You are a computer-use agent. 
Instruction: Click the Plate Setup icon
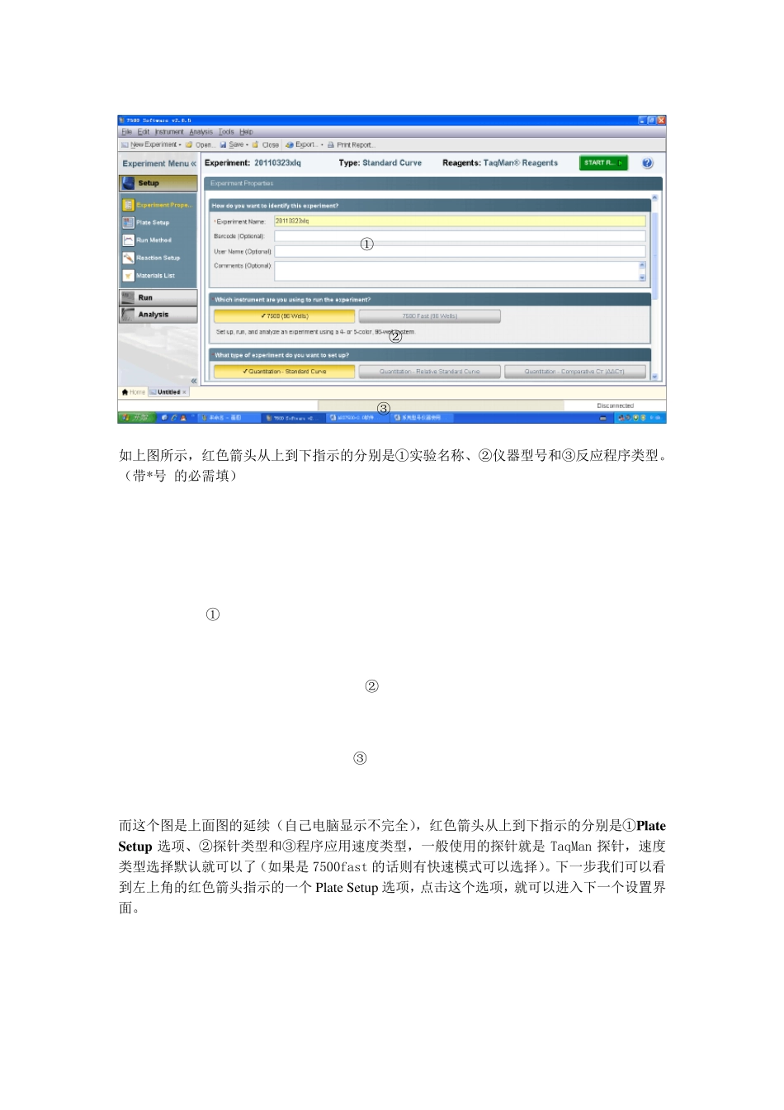[x=128, y=222]
